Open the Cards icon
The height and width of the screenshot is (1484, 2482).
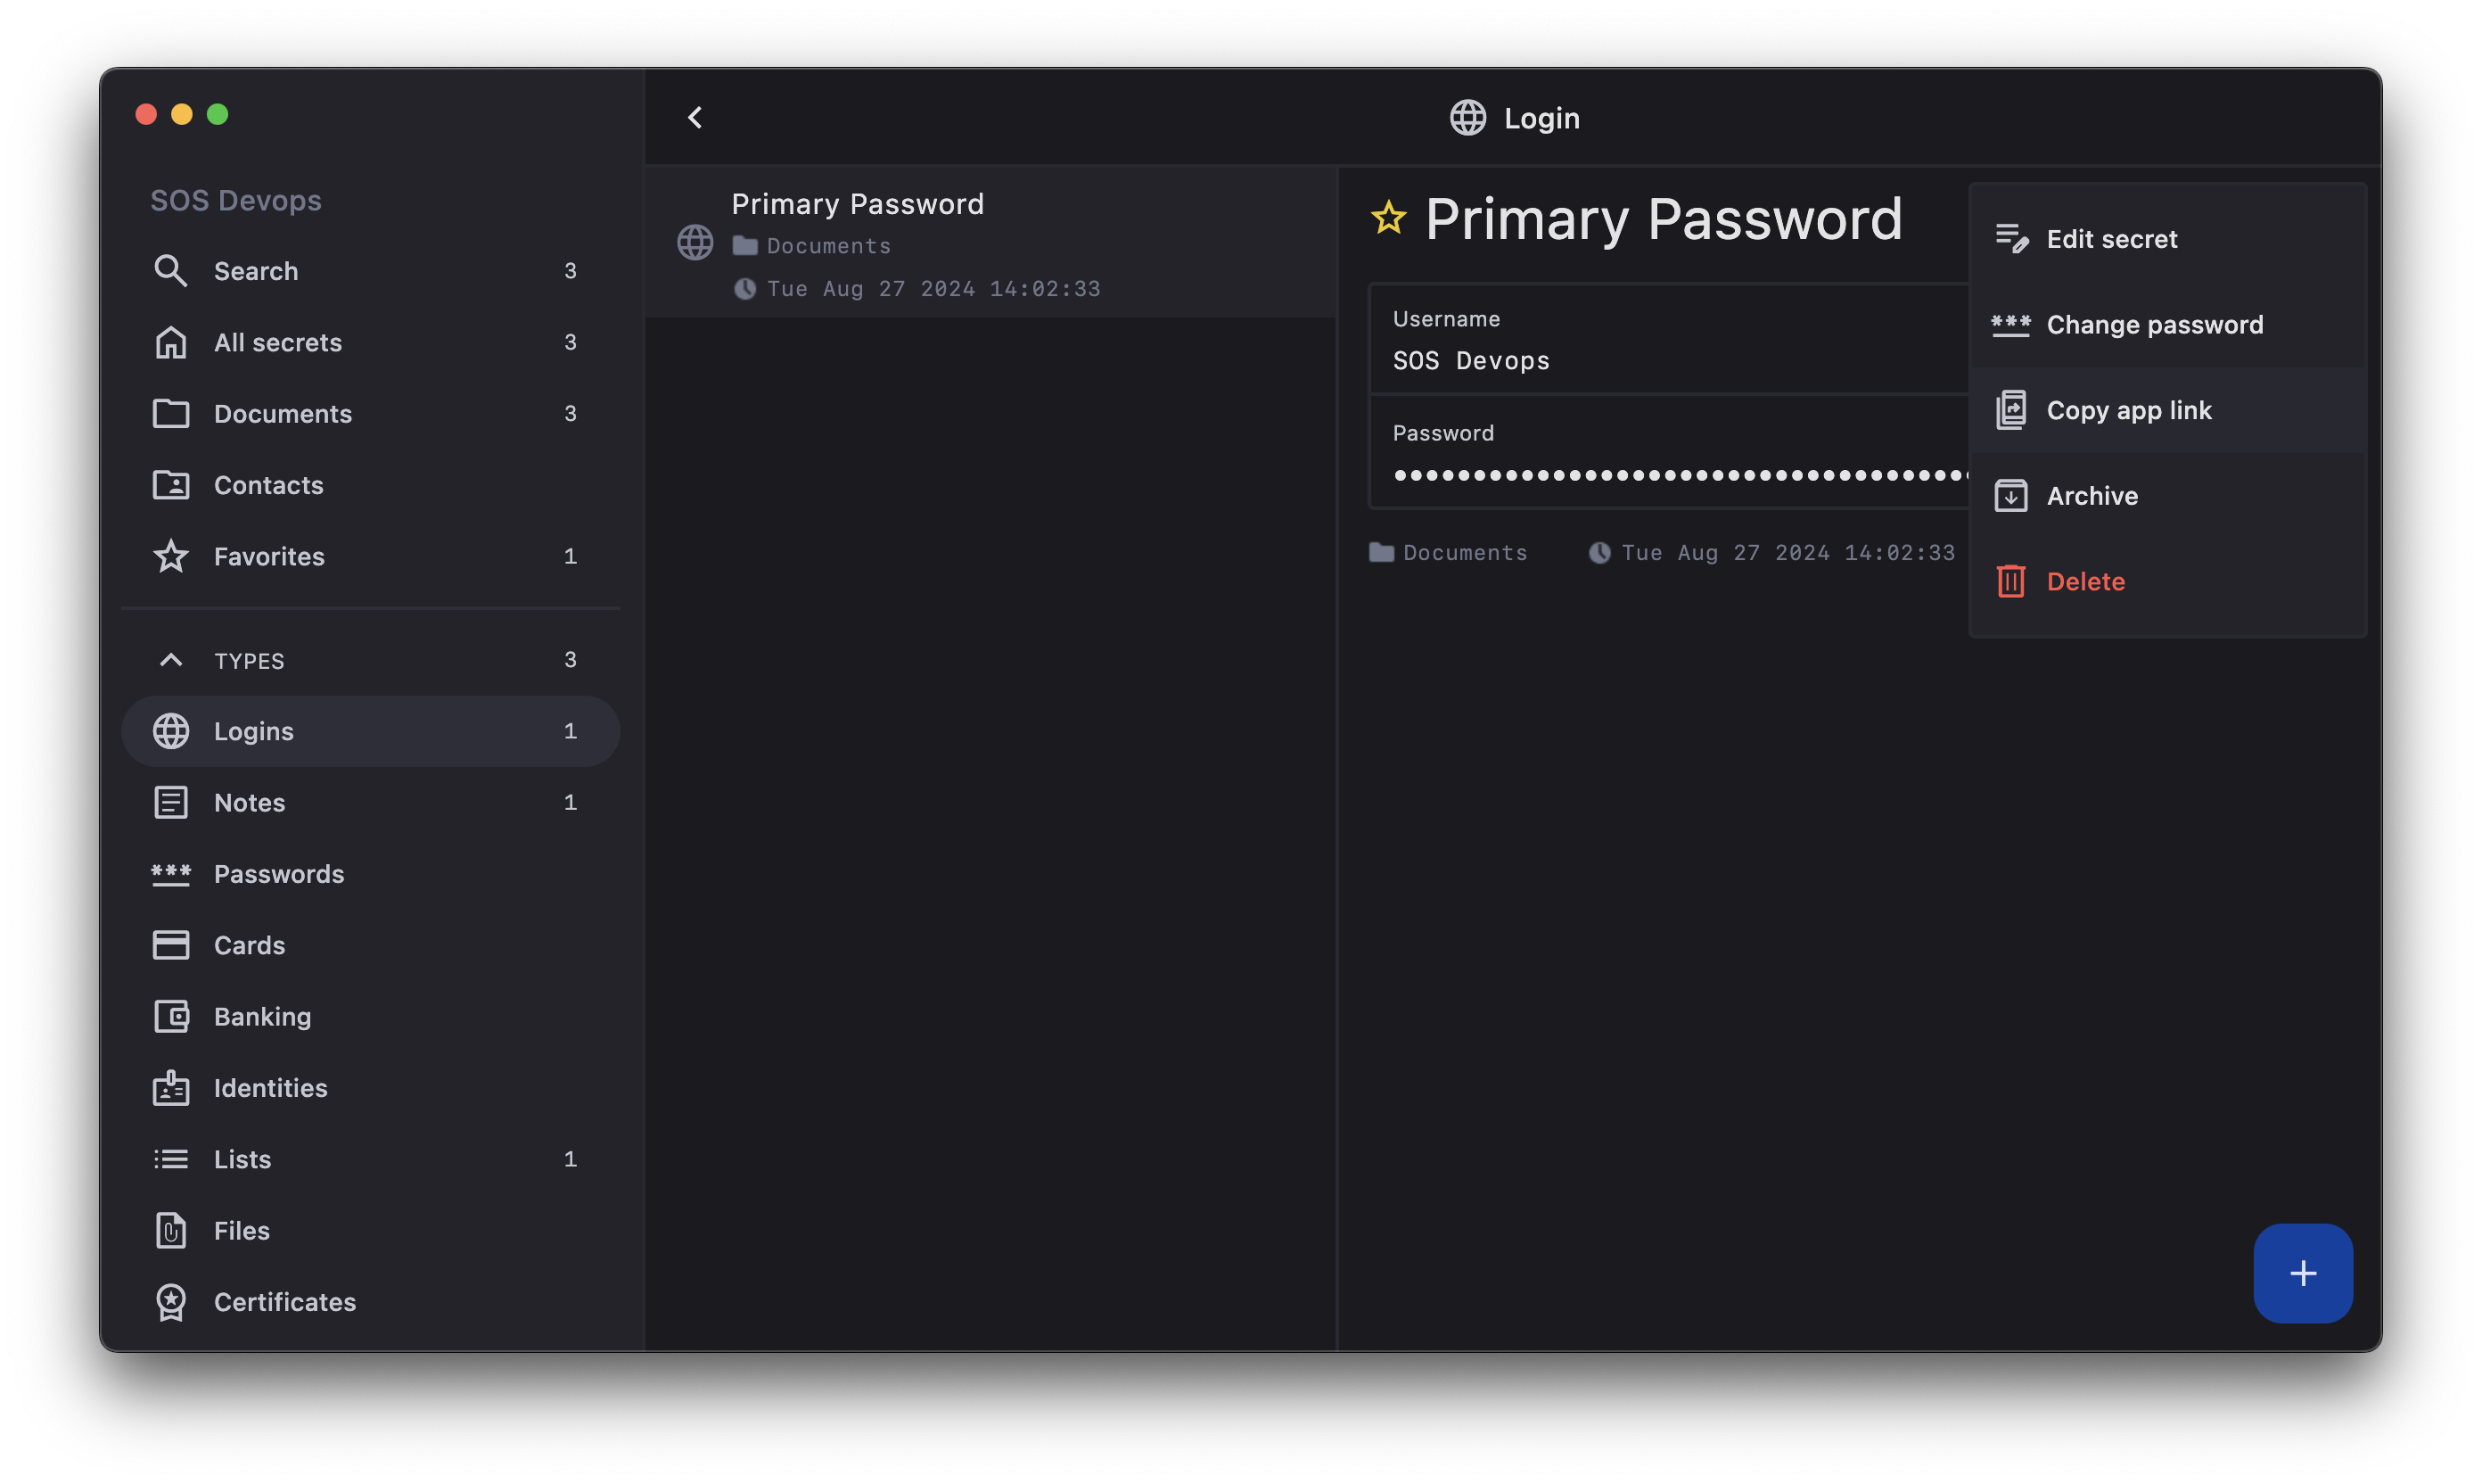(171, 945)
